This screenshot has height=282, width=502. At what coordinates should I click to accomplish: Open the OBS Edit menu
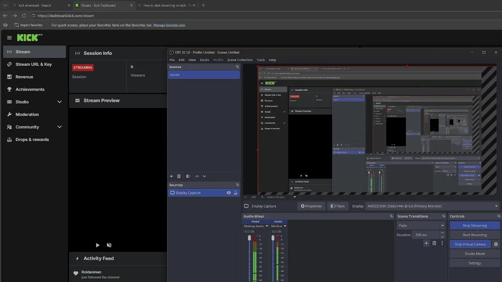pos(182,60)
